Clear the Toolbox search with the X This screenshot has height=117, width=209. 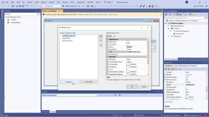38,14
